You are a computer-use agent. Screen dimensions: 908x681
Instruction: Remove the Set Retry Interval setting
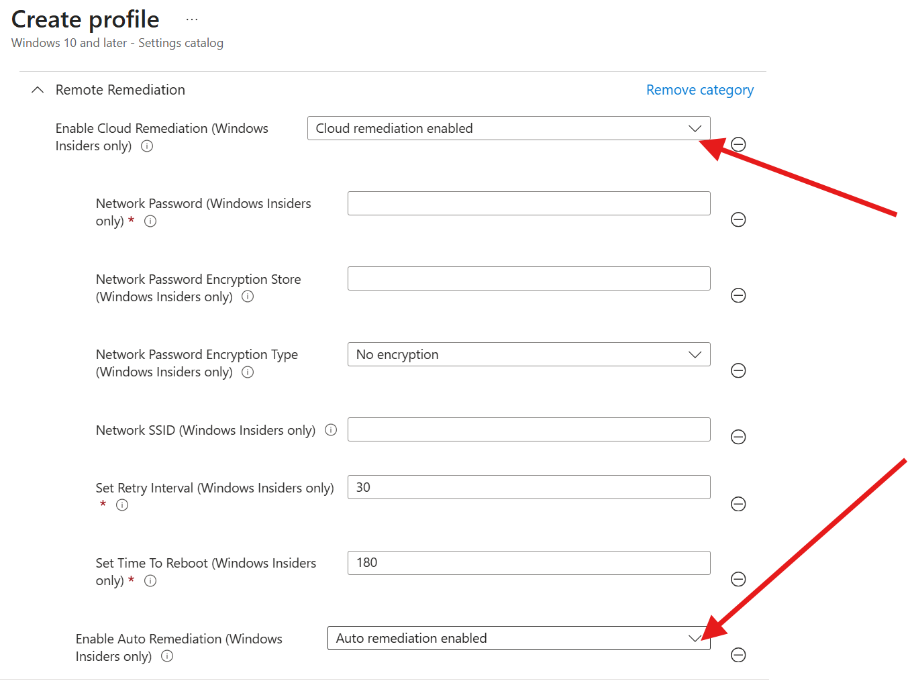[x=738, y=504]
